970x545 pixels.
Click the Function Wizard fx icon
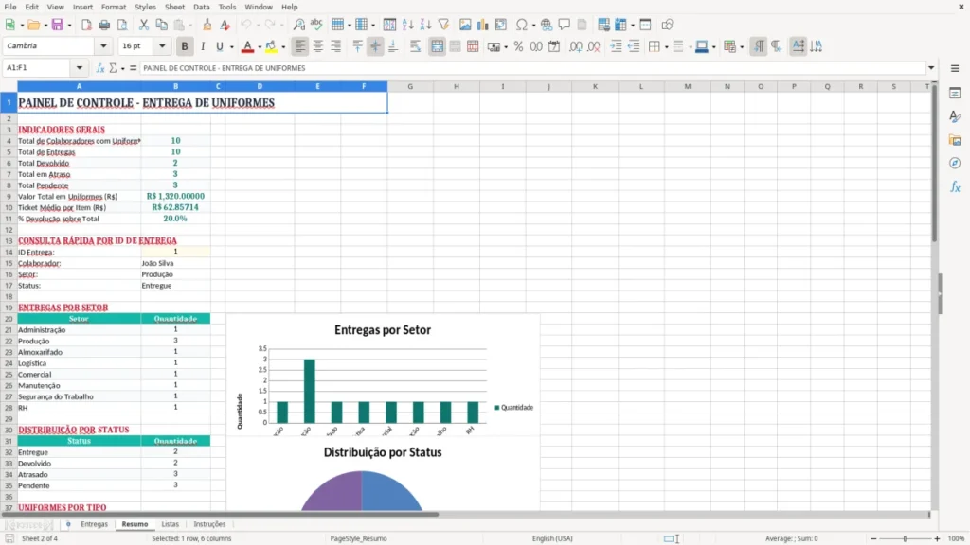[x=100, y=68]
